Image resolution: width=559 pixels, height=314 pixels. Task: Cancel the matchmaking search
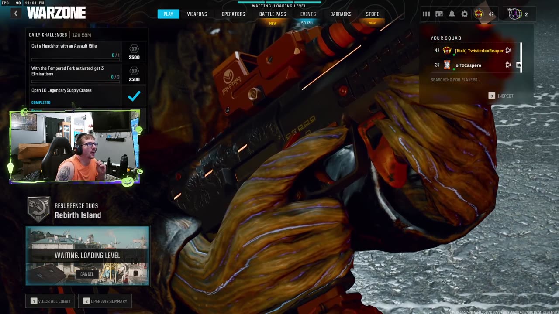pos(87,274)
